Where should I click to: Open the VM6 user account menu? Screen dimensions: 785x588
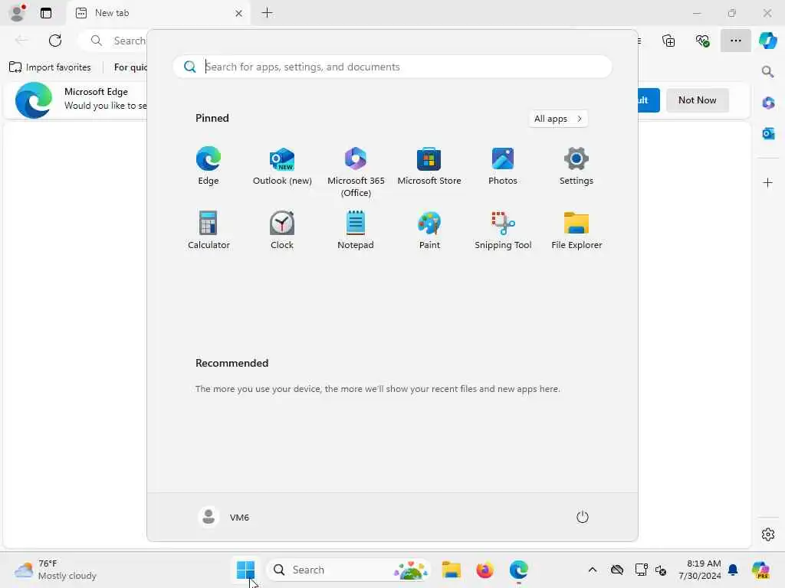(x=224, y=517)
